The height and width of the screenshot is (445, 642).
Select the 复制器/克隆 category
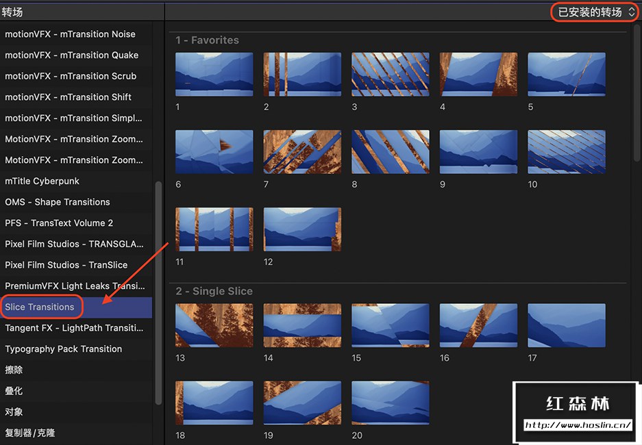click(x=30, y=433)
